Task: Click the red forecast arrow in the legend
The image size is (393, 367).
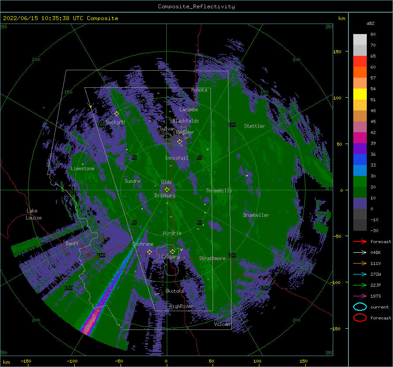Action: (360, 241)
